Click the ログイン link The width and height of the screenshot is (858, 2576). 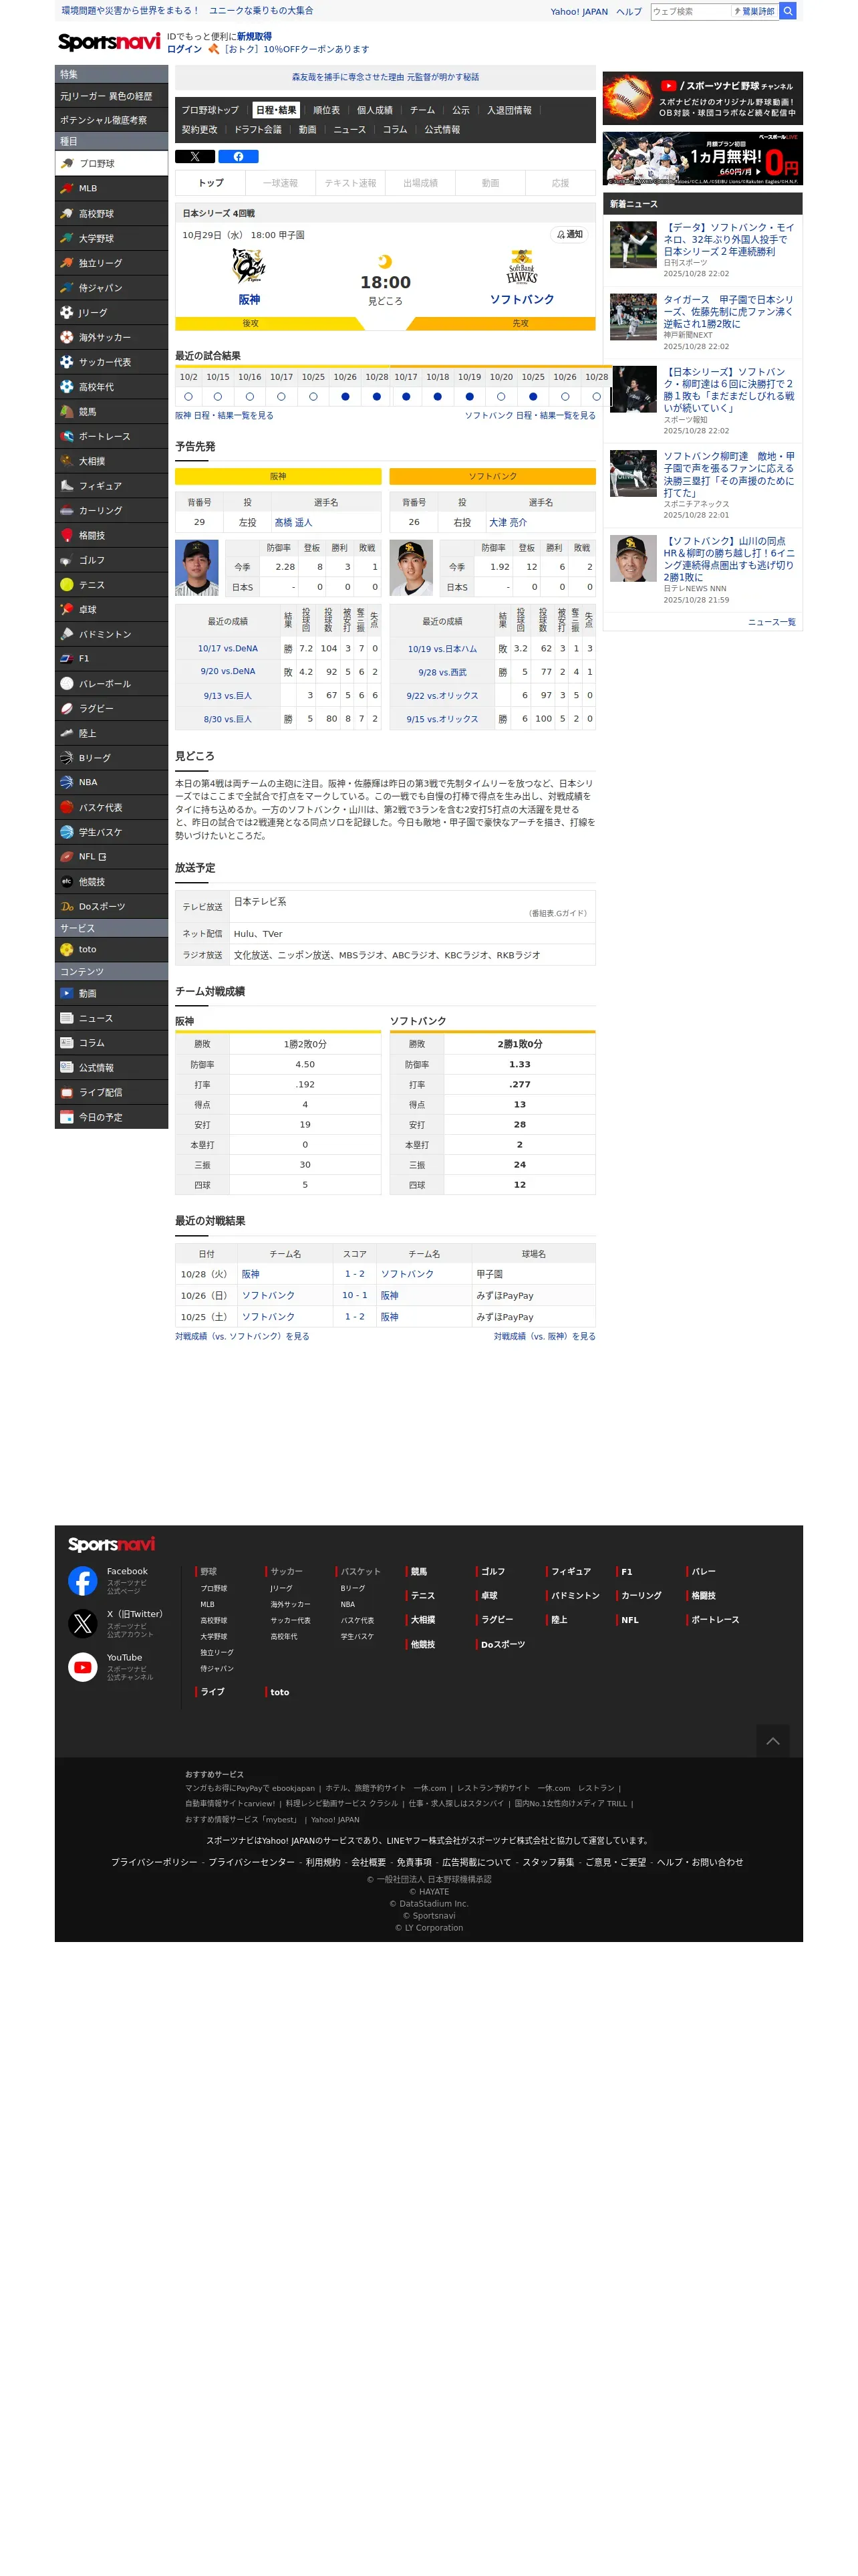(184, 49)
